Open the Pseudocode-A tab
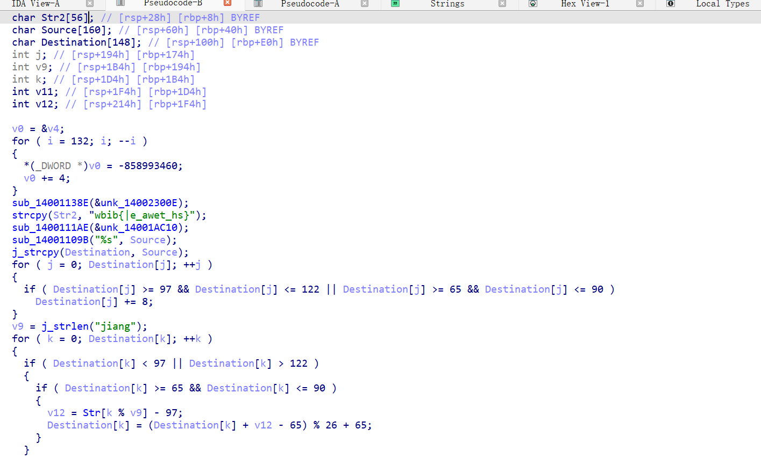The width and height of the screenshot is (761, 458). click(310, 4)
